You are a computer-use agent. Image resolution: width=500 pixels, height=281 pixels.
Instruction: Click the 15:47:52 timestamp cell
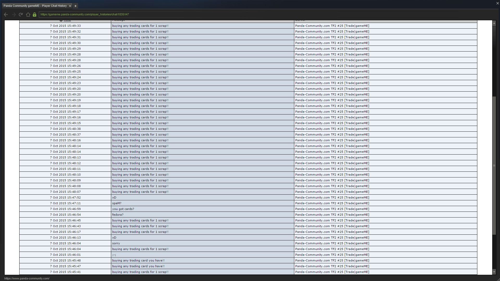click(65, 197)
